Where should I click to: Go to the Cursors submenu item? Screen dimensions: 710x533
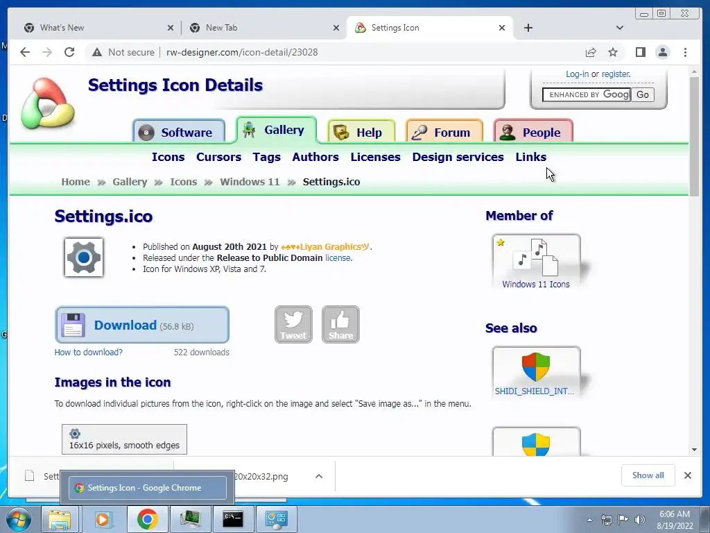(218, 157)
